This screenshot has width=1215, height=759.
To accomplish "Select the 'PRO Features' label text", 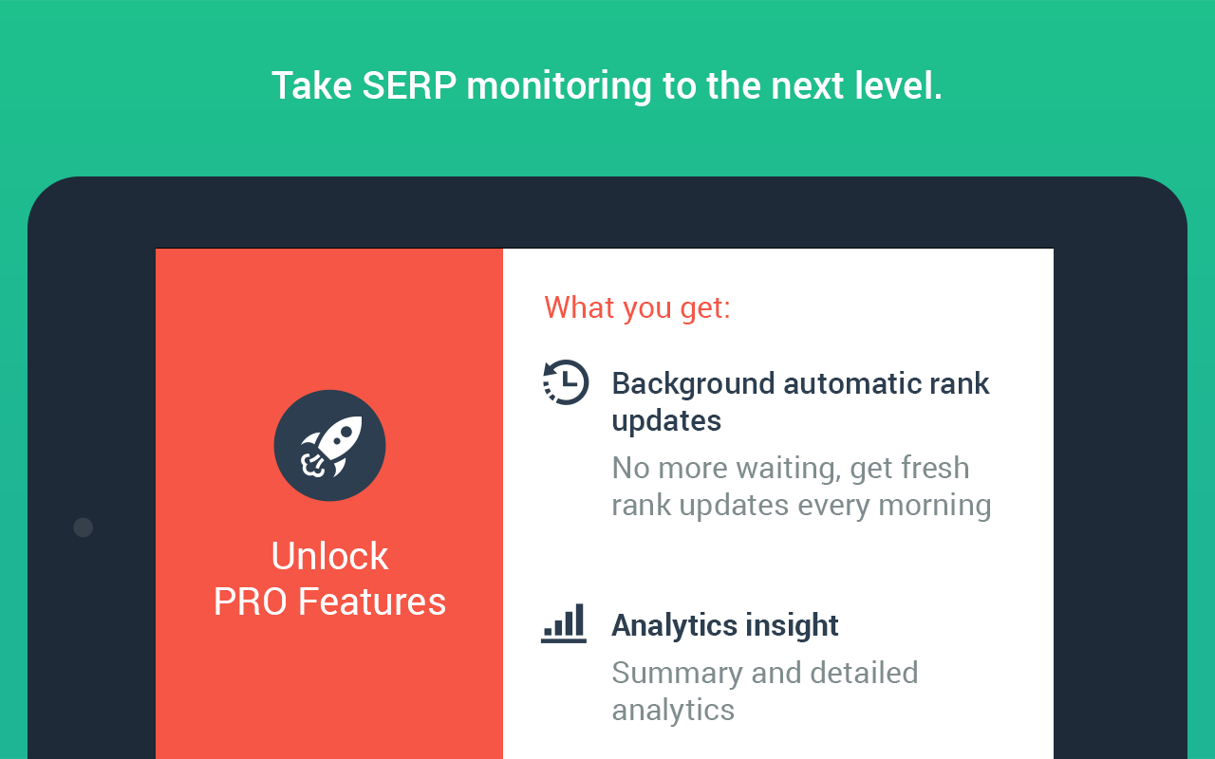I will 329,602.
